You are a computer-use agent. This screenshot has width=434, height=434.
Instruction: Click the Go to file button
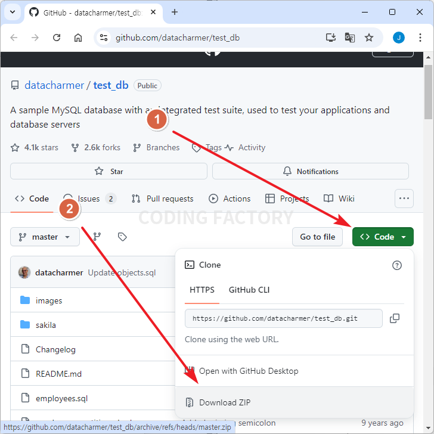point(318,237)
